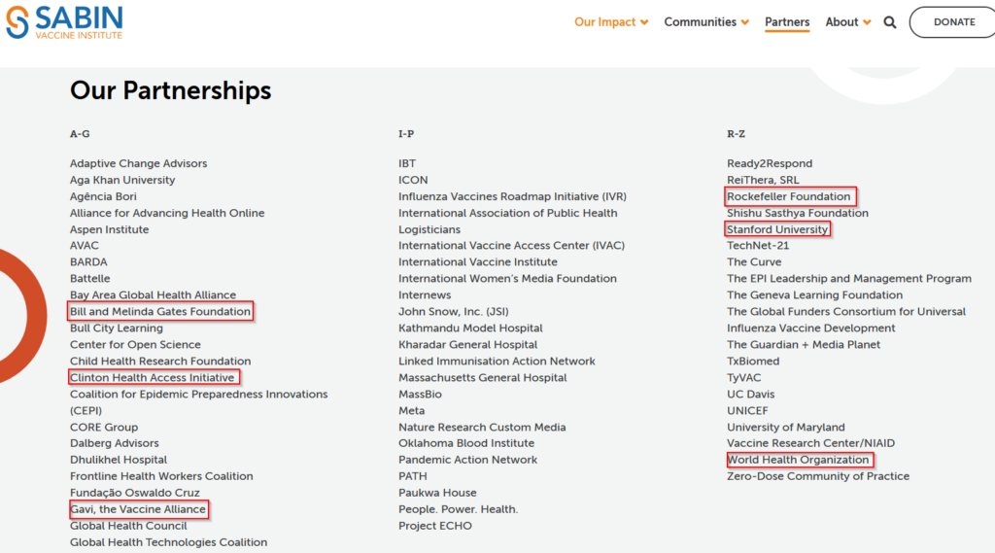Click Rockefeller Foundation
The height and width of the screenshot is (553, 995).
click(x=788, y=196)
